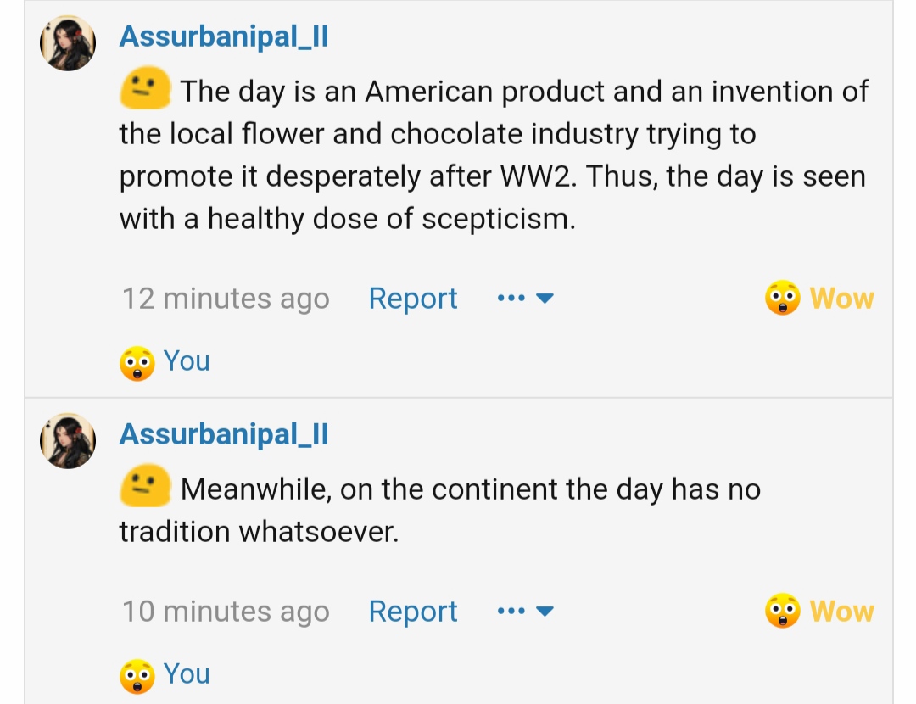This screenshot has height=704, width=916.
Task: Click the 12 minutes ago timestamp
Action: click(226, 299)
